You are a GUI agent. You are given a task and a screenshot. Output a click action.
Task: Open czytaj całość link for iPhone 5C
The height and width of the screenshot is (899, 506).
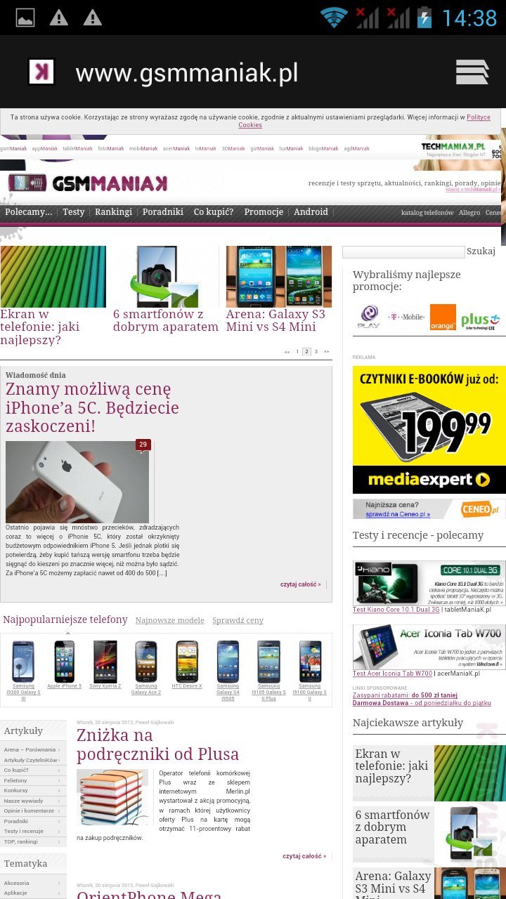[x=301, y=584]
